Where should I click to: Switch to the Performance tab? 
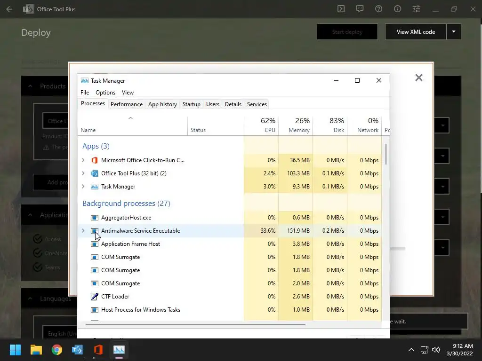click(127, 104)
